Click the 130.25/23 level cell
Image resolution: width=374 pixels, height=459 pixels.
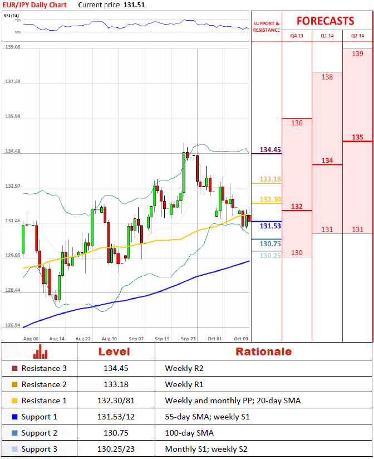coord(116,449)
